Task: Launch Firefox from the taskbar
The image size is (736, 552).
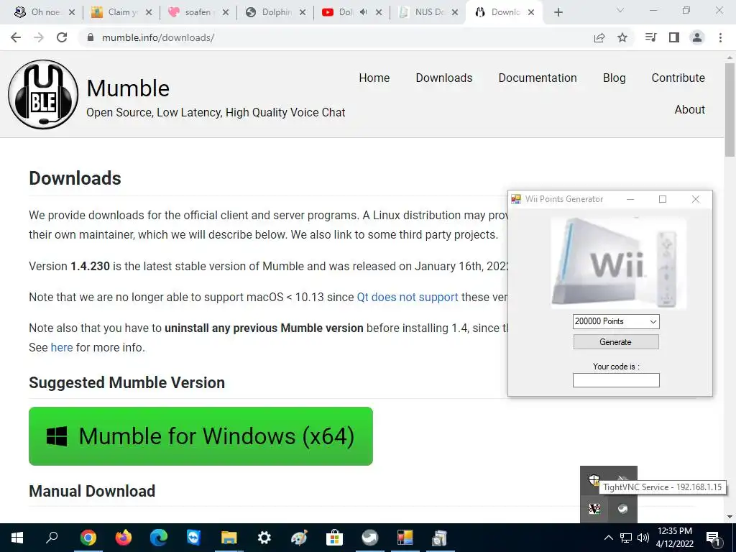Action: [x=124, y=538]
